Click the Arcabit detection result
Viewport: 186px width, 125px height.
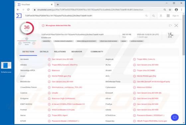146,70
